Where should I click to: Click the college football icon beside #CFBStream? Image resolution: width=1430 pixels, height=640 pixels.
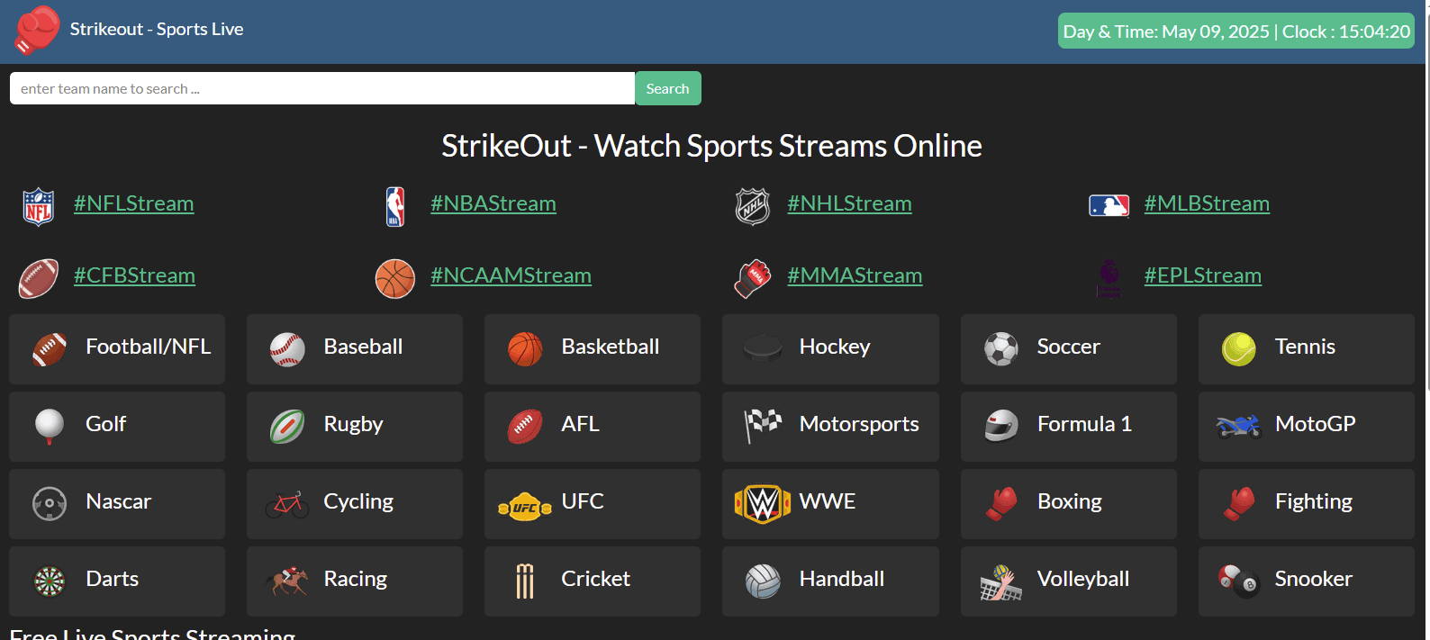click(x=39, y=279)
